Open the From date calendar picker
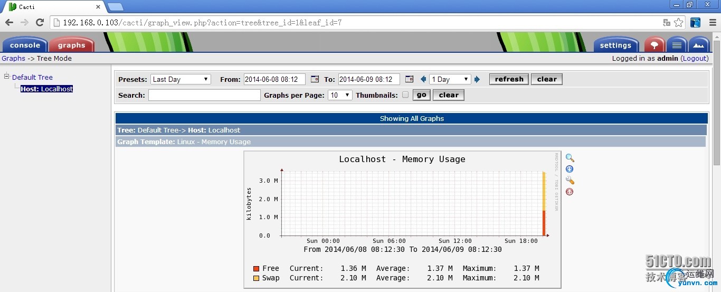This screenshot has width=721, height=292. (315, 79)
